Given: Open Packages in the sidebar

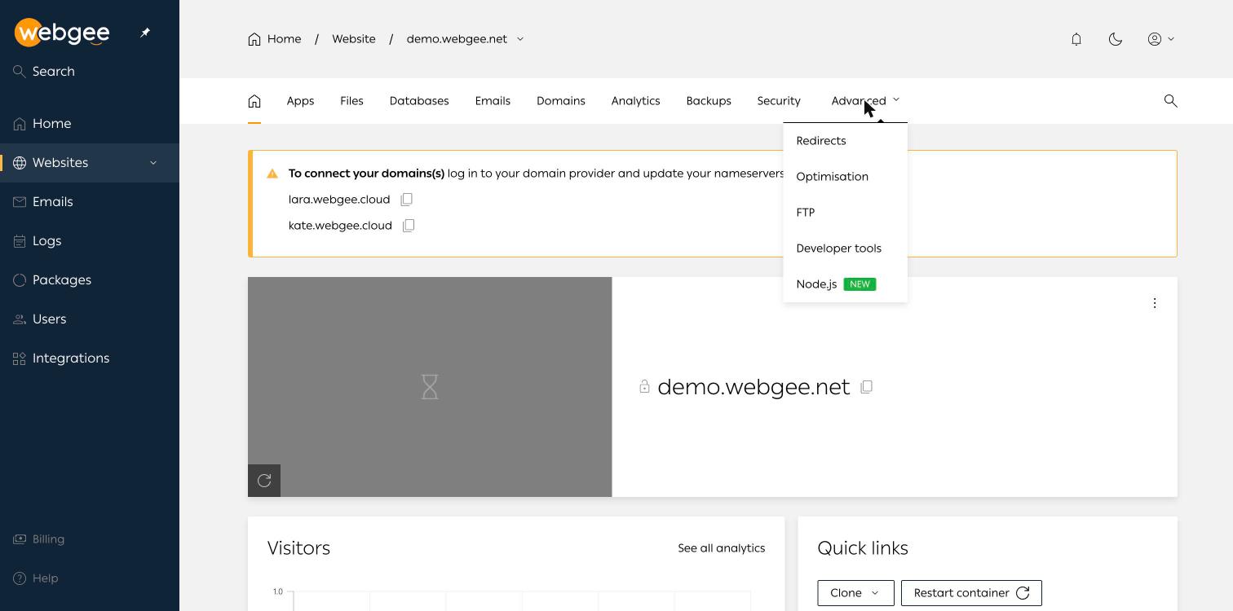Looking at the screenshot, I should pyautogui.click(x=90, y=280).
